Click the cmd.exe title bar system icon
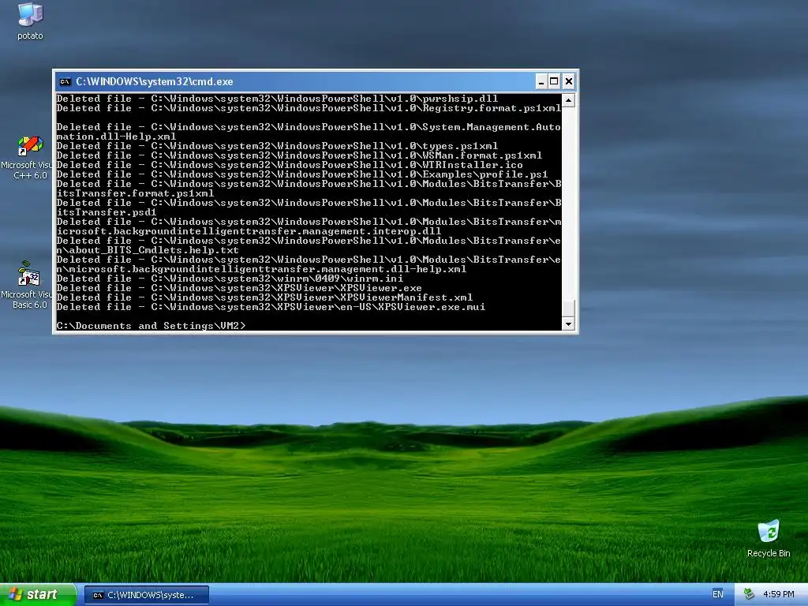This screenshot has height=606, width=808. (x=65, y=81)
